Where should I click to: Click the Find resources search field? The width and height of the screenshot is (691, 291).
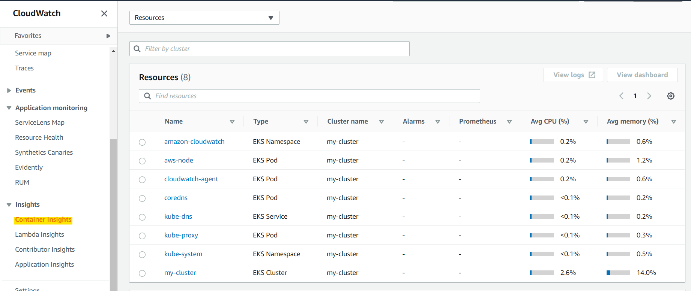coord(309,96)
